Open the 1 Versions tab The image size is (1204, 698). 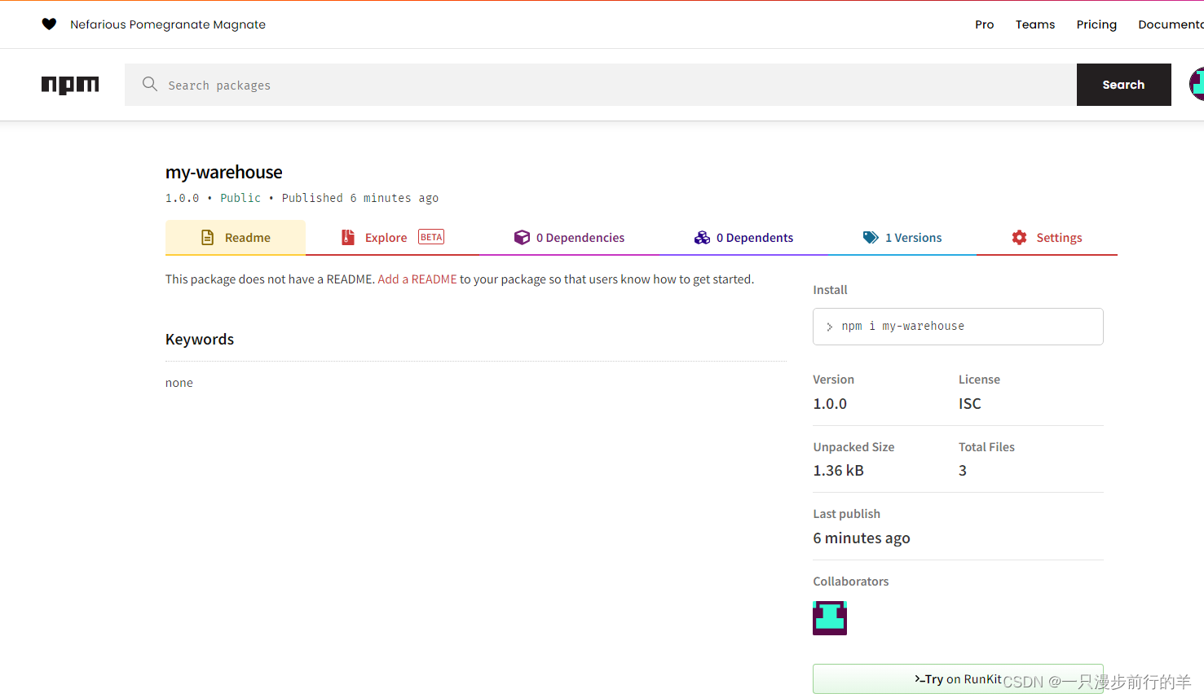[902, 238]
